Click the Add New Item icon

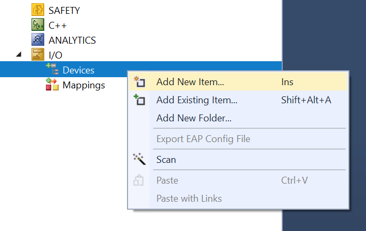coord(139,81)
